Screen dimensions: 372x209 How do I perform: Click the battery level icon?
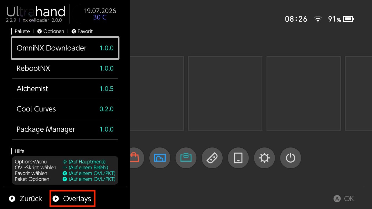[x=348, y=19]
